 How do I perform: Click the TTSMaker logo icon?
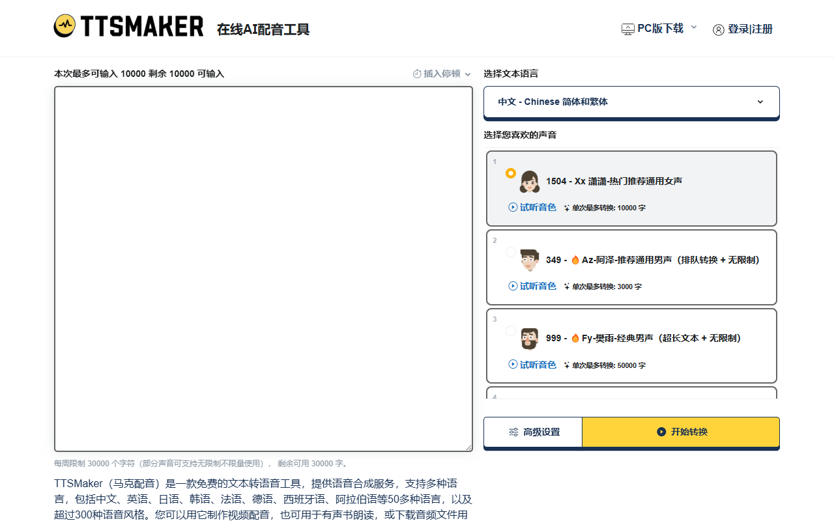(65, 26)
